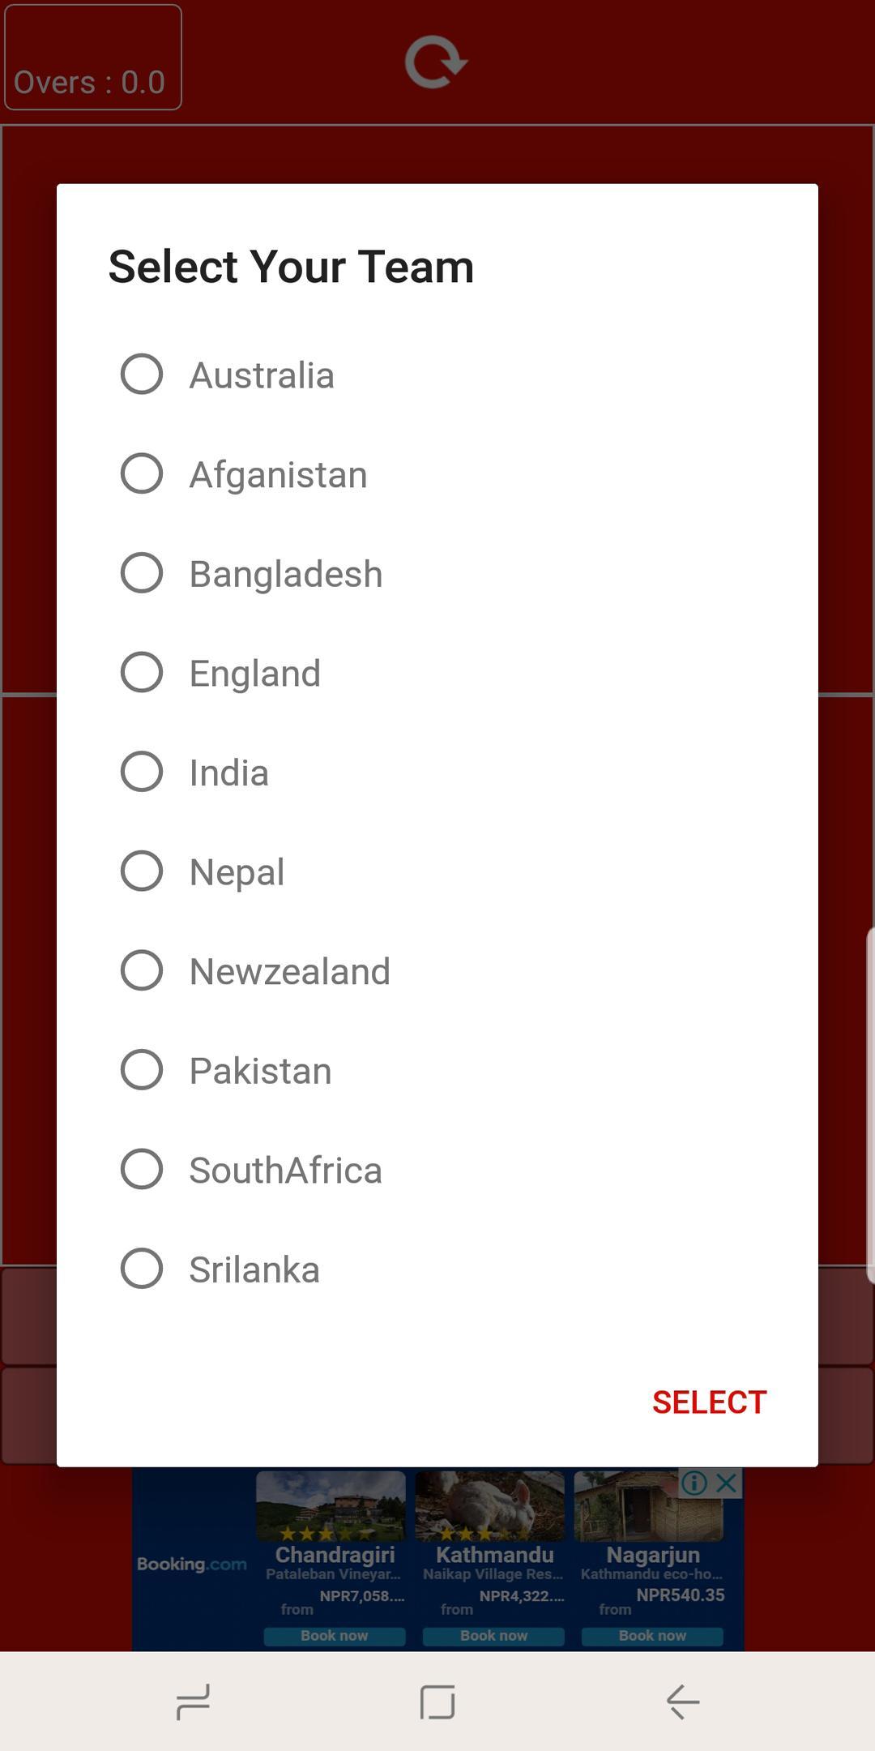Screen dimensions: 875x1751
Task: Pick England from the team list
Action: [x=142, y=672]
